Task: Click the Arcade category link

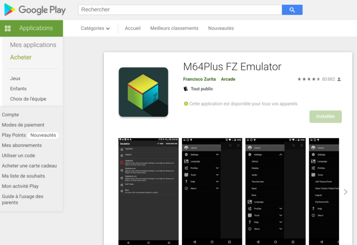Action: click(x=228, y=79)
